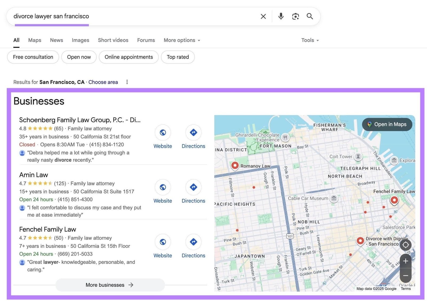Click the Choose area link
This screenshot has width=427, height=301.
[x=103, y=82]
